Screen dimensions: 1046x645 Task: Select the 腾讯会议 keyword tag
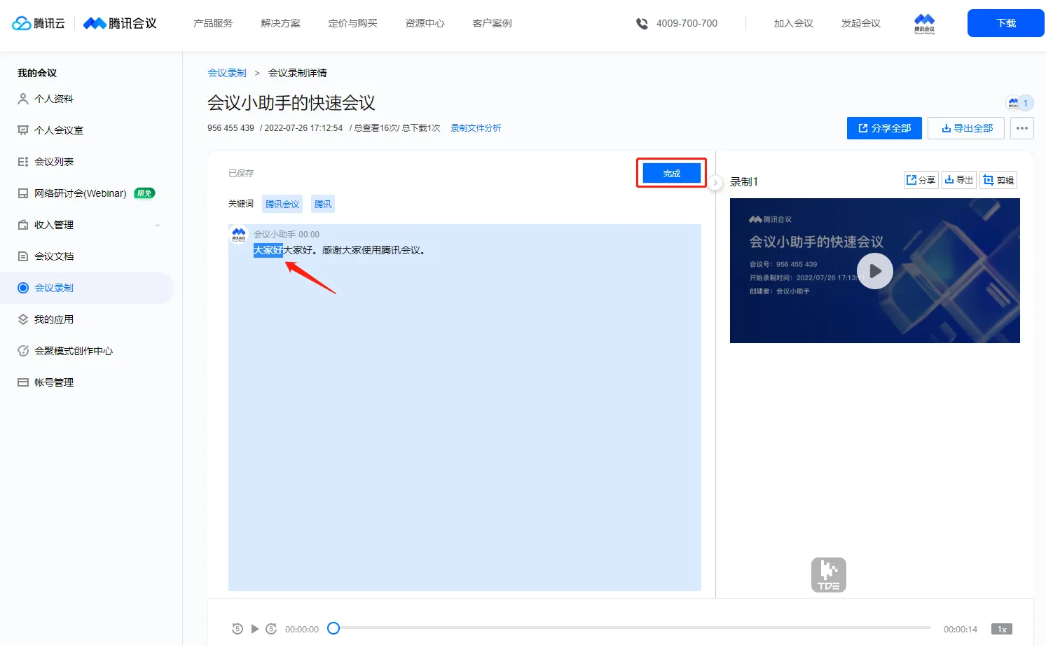[x=282, y=204]
